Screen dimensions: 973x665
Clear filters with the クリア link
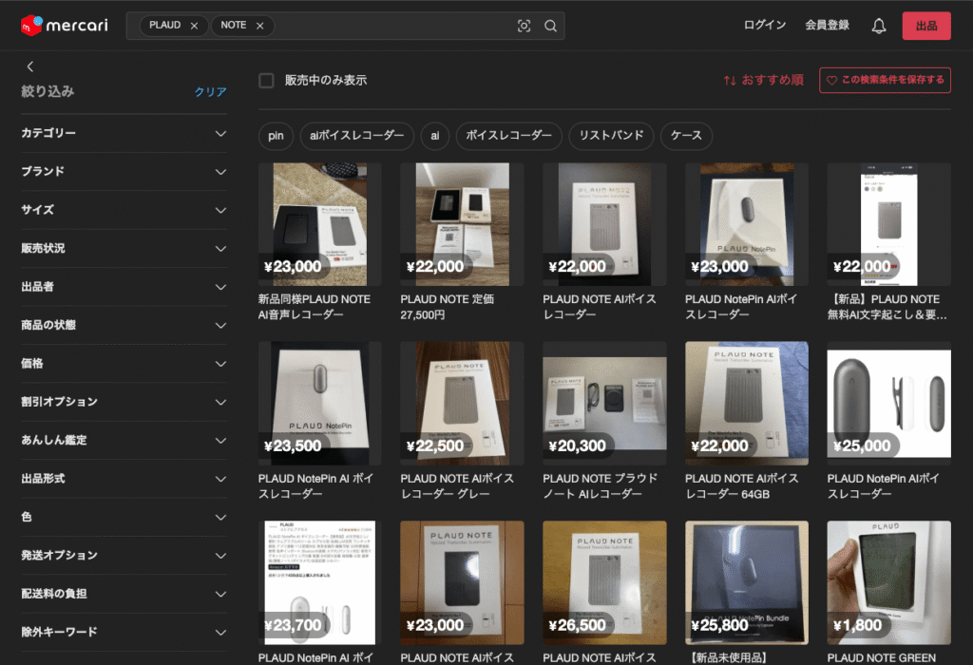[210, 92]
